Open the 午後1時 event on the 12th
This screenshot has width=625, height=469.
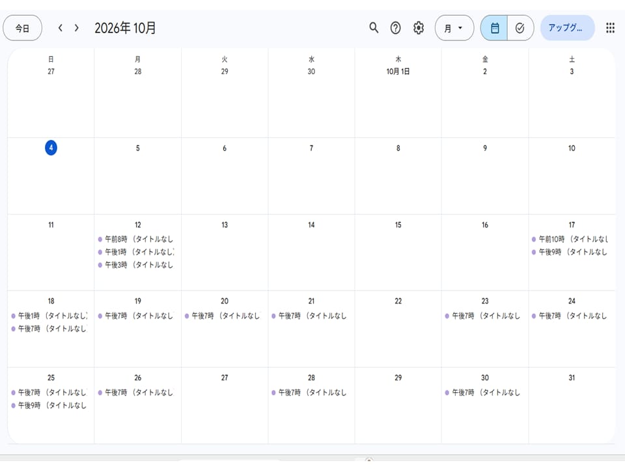click(x=136, y=252)
